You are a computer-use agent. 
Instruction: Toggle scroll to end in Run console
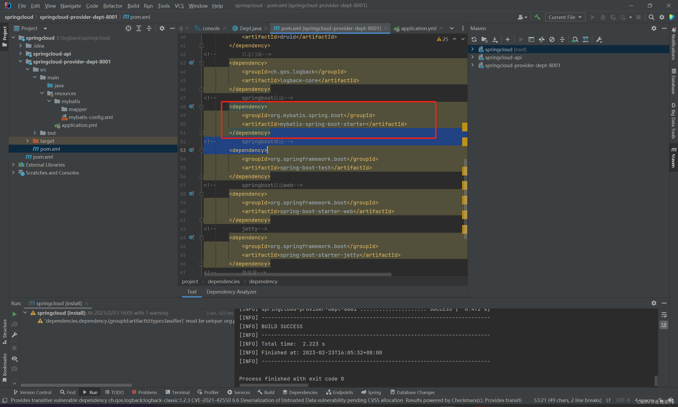click(x=664, y=325)
